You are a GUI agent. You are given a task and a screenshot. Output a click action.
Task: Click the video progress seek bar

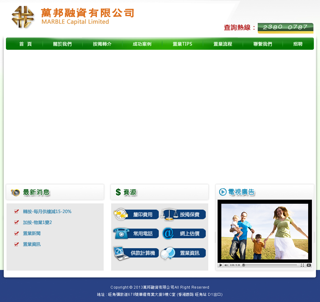(270, 265)
